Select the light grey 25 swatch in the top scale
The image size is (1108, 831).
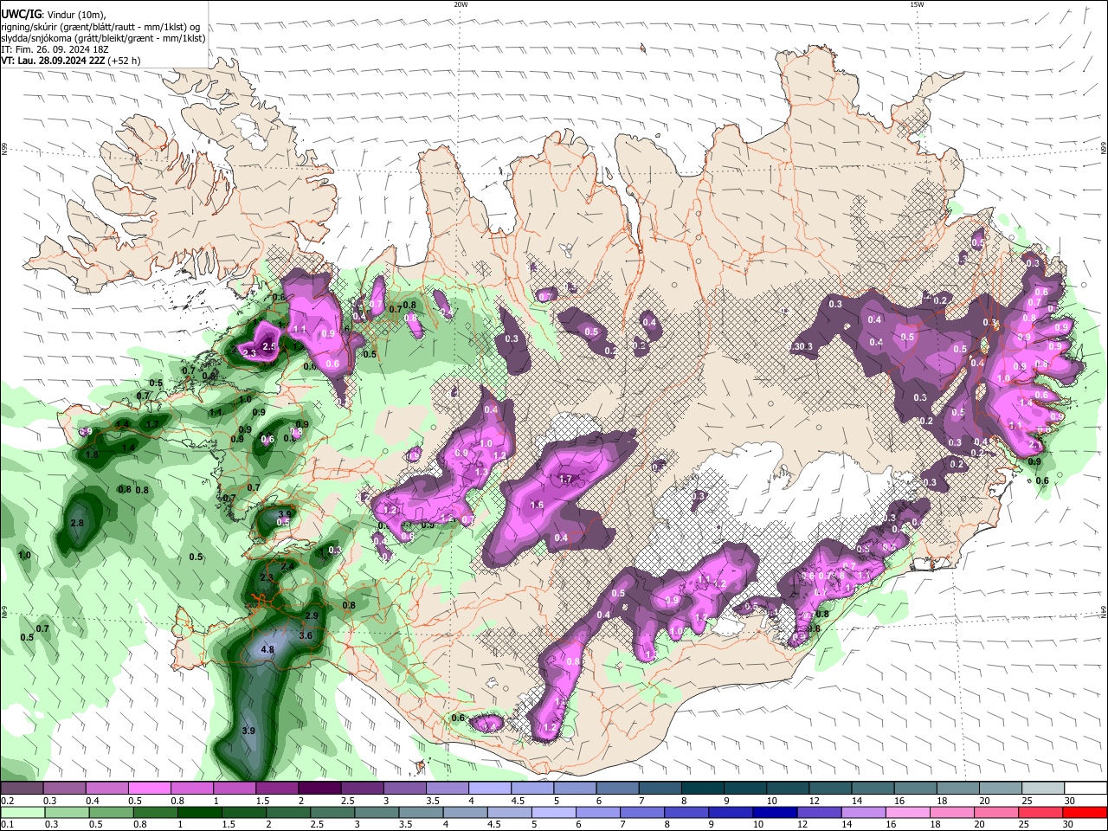point(1043,789)
